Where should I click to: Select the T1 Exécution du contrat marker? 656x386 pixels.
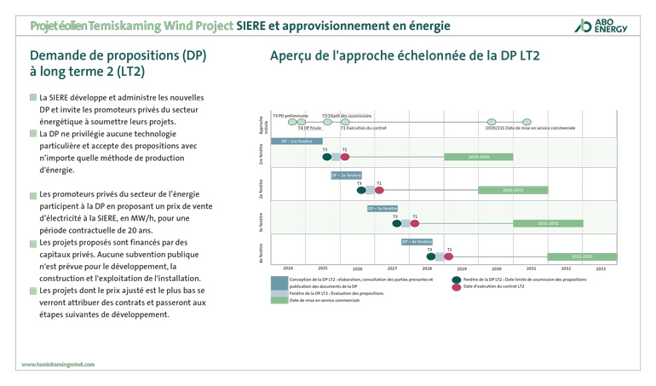tap(345, 123)
